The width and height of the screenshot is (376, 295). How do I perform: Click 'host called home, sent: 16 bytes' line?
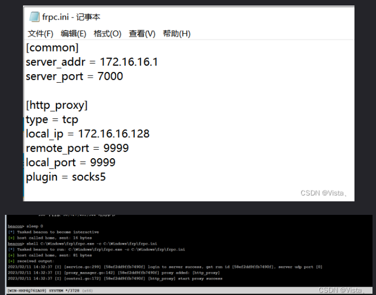coord(50,238)
